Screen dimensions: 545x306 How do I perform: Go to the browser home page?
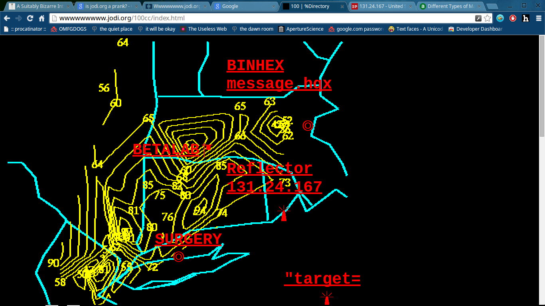(41, 18)
